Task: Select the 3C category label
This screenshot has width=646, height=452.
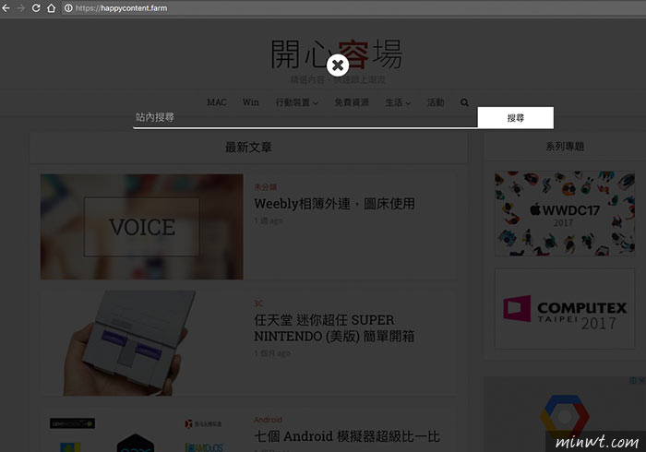Action: pyautogui.click(x=258, y=303)
